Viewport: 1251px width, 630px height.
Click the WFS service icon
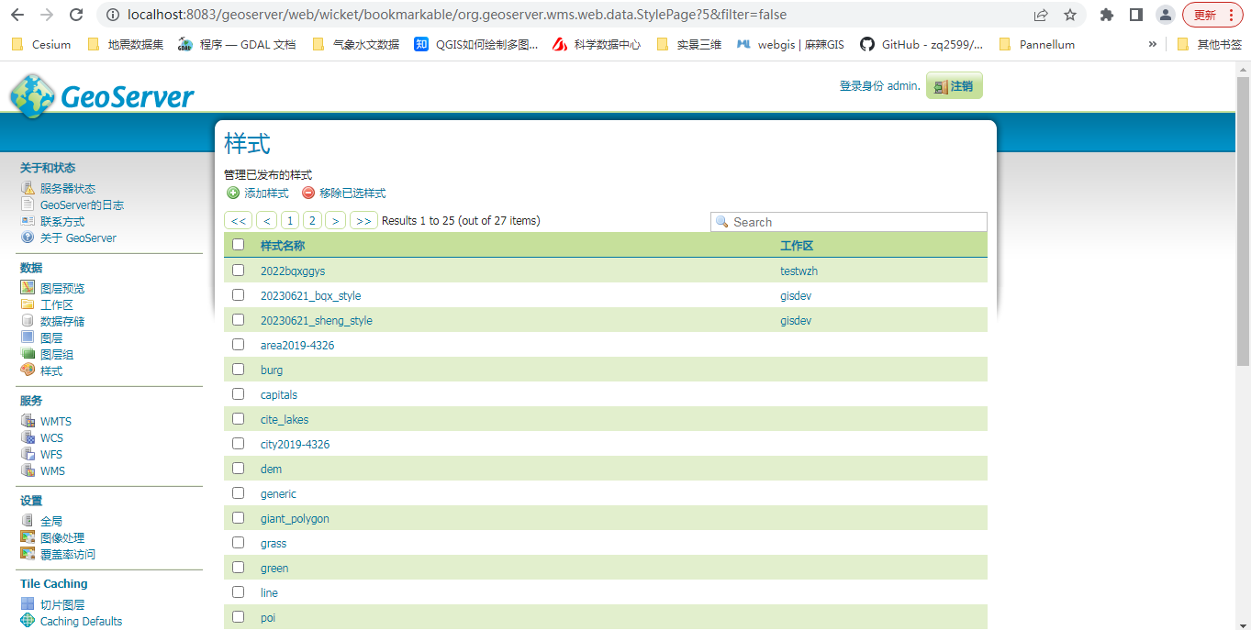click(x=28, y=454)
